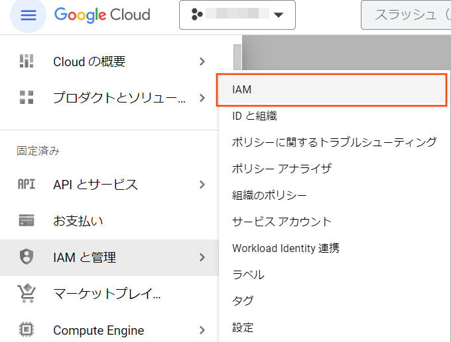Expand API とサービス submenu chevron
This screenshot has height=342, width=451.
(x=202, y=185)
